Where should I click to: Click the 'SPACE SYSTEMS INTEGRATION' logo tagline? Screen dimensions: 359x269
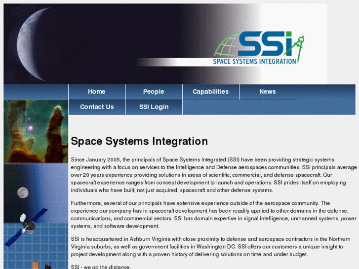[255, 61]
